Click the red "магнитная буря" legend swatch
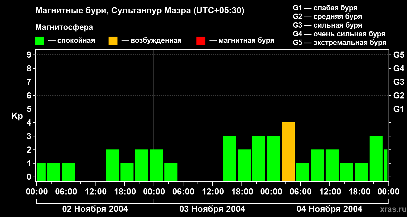407x217 pixels. tap(201, 41)
